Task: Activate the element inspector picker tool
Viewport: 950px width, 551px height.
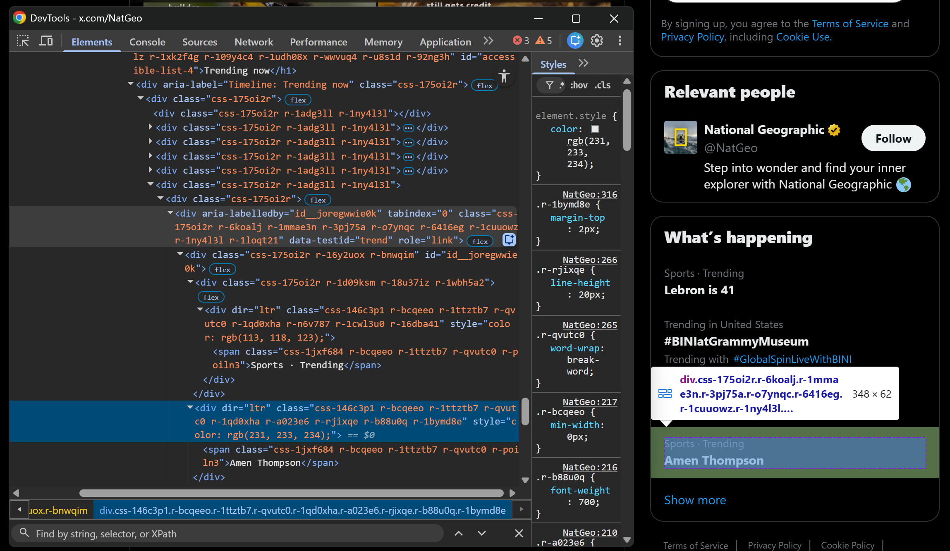Action: click(x=23, y=41)
